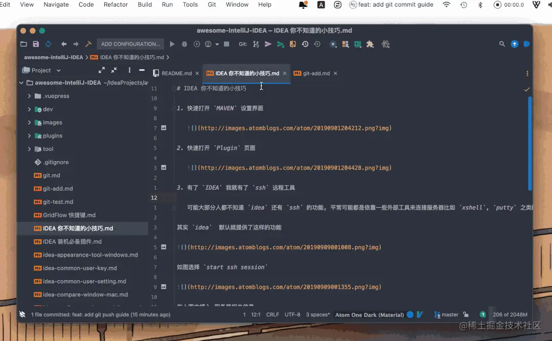
Task: Open the Git menu
Action: click(x=212, y=5)
